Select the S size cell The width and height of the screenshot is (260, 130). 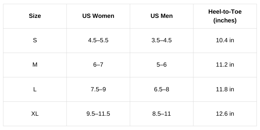35,40
